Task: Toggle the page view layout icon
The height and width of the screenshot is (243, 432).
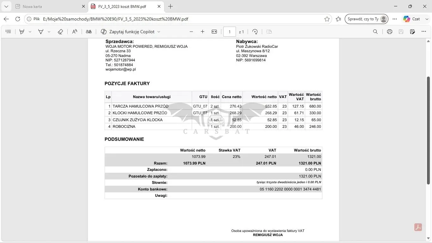Action: 269,32
